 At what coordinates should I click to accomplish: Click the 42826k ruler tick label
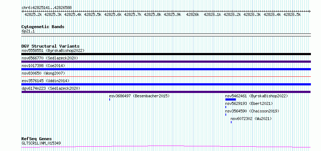coord(193,15)
